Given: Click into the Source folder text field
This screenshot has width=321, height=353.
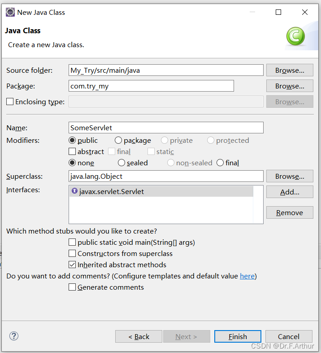Looking at the screenshot, I should tap(166, 70).
